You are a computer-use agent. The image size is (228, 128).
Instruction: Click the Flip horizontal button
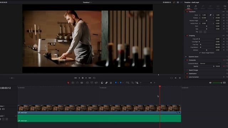coord(201,32)
